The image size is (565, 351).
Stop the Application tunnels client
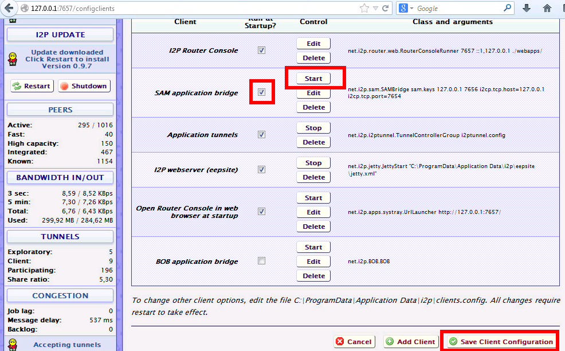pos(313,128)
